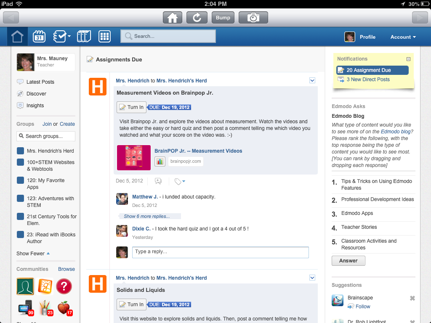
Task: Tap the browser reload button
Action: (x=197, y=18)
